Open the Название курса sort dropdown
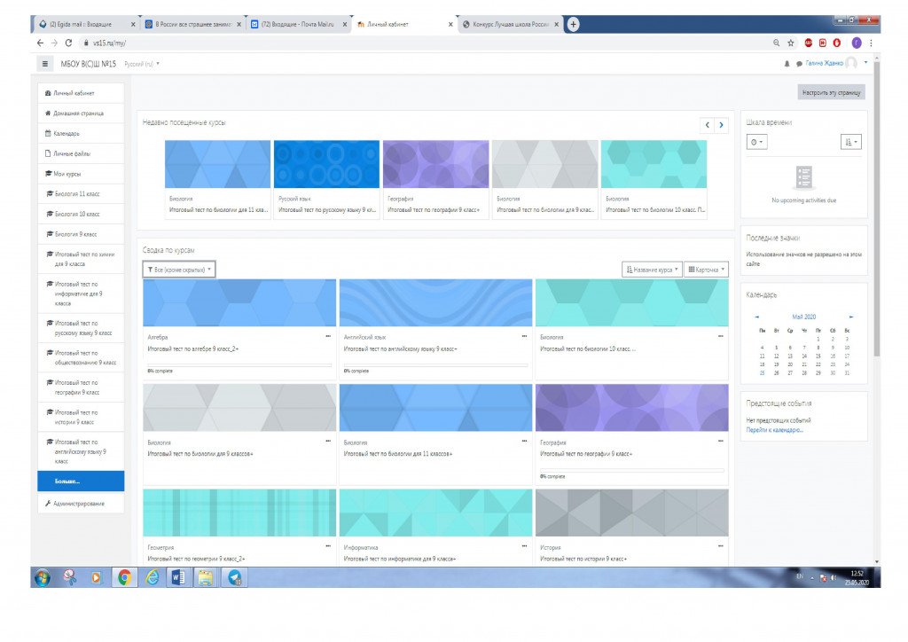Viewport: 908px width, 642px height. (x=652, y=270)
